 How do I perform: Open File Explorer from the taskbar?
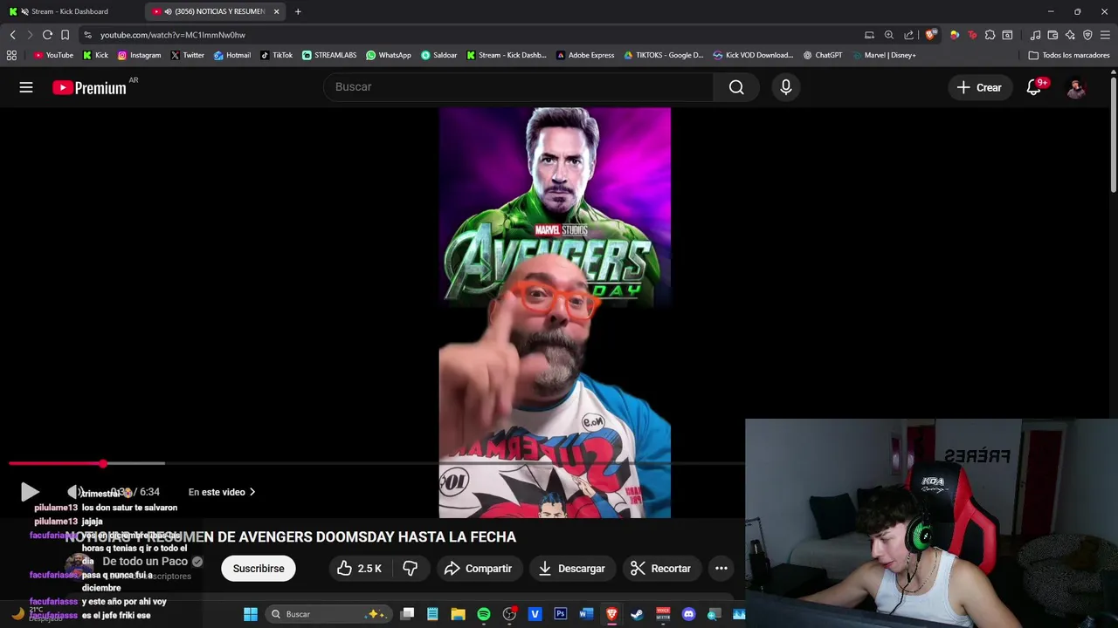458,614
